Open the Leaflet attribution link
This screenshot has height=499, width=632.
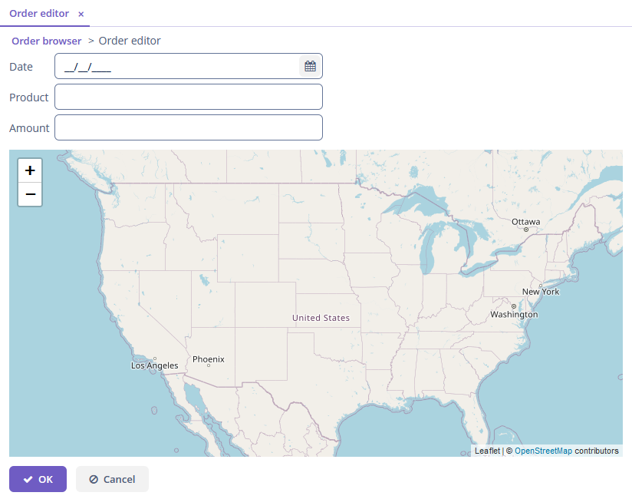tap(487, 451)
